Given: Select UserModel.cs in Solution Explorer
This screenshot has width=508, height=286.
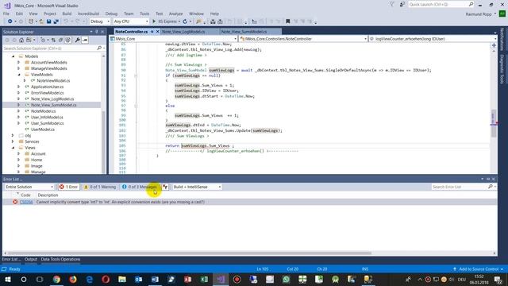Looking at the screenshot, I should point(42,129).
